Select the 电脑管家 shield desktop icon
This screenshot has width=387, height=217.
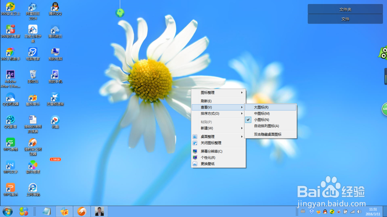point(33,54)
